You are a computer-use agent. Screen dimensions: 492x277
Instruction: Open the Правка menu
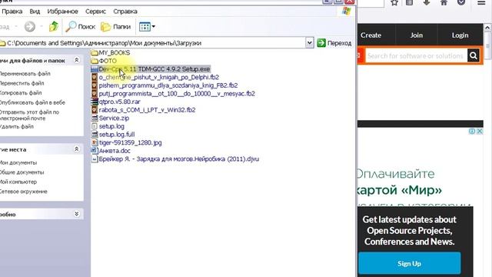point(12,12)
